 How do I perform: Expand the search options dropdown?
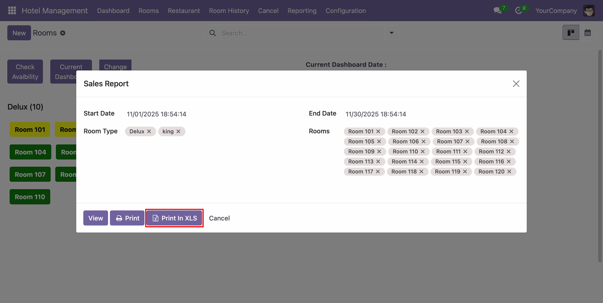tap(392, 33)
